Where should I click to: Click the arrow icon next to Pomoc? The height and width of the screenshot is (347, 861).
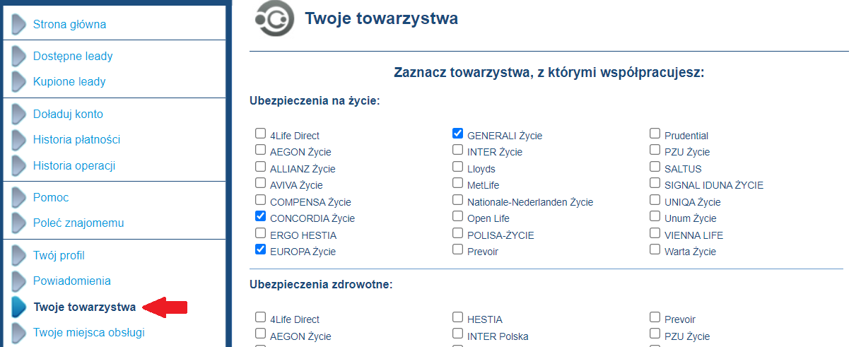pos(18,197)
